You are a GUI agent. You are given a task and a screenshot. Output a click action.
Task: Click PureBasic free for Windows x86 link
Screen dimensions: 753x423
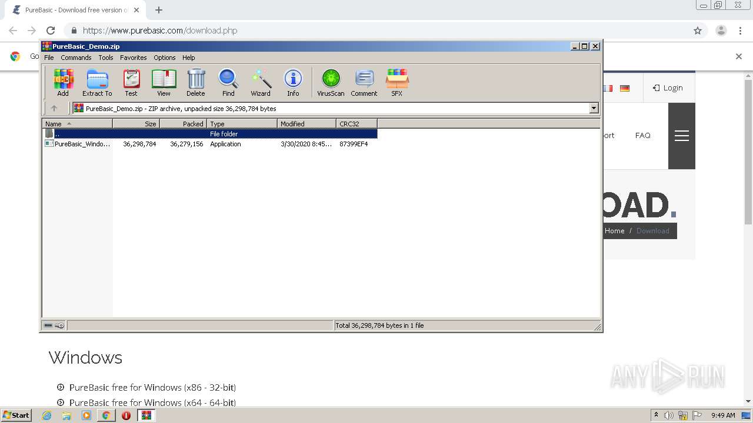pos(152,388)
